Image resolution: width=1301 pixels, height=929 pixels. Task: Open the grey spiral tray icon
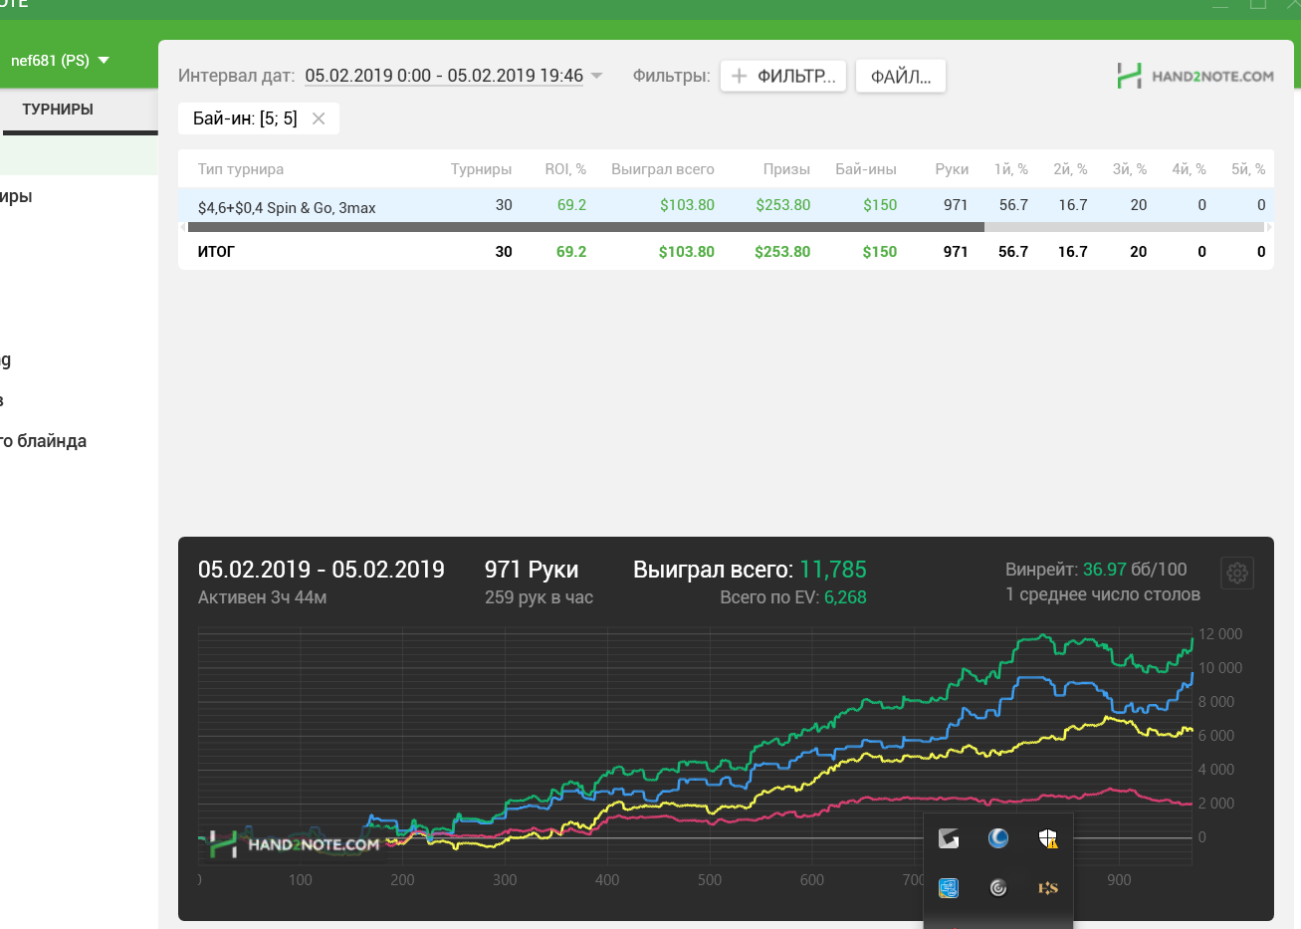pyautogui.click(x=998, y=887)
